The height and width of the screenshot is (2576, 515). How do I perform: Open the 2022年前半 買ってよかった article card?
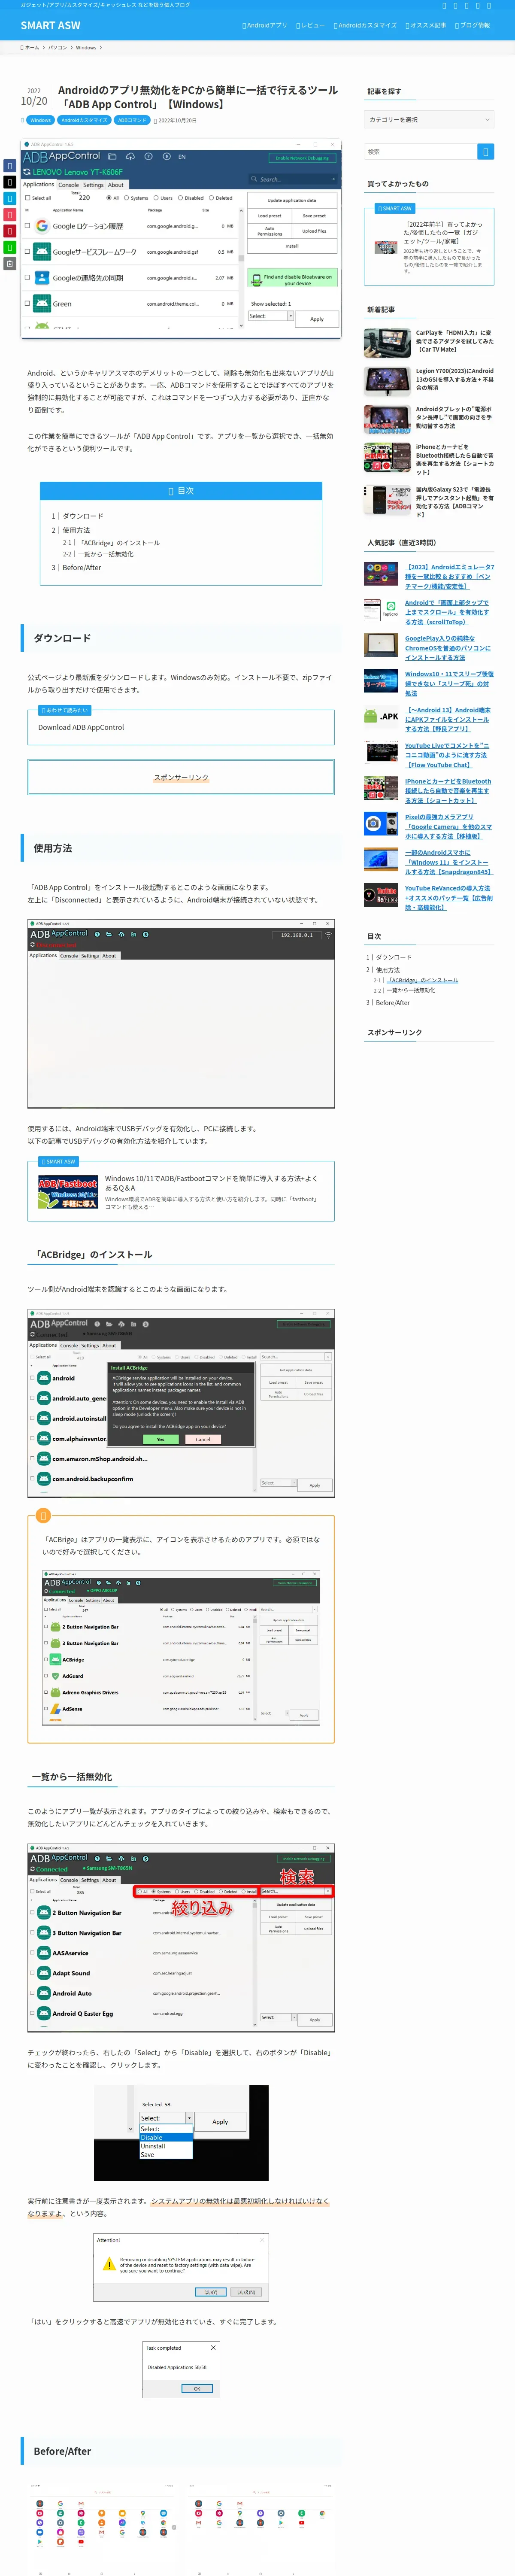(x=429, y=246)
